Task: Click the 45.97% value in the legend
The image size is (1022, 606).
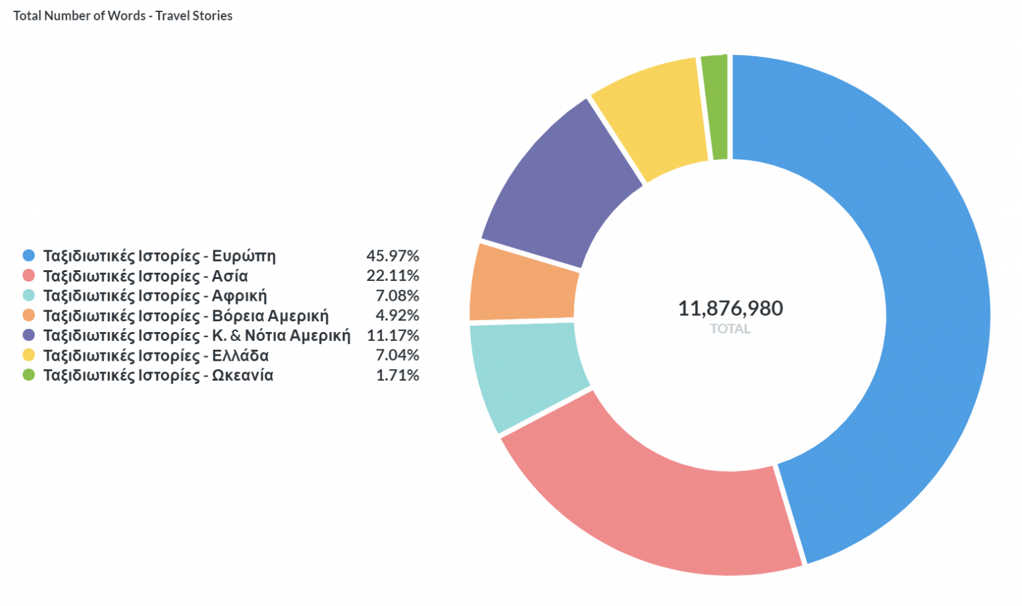Action: click(x=392, y=256)
